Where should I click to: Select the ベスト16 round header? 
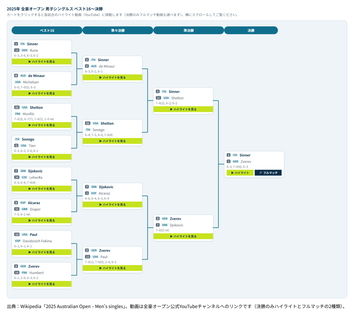(47, 30)
